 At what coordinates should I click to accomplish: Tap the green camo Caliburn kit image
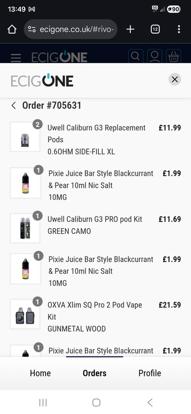pos(25,228)
